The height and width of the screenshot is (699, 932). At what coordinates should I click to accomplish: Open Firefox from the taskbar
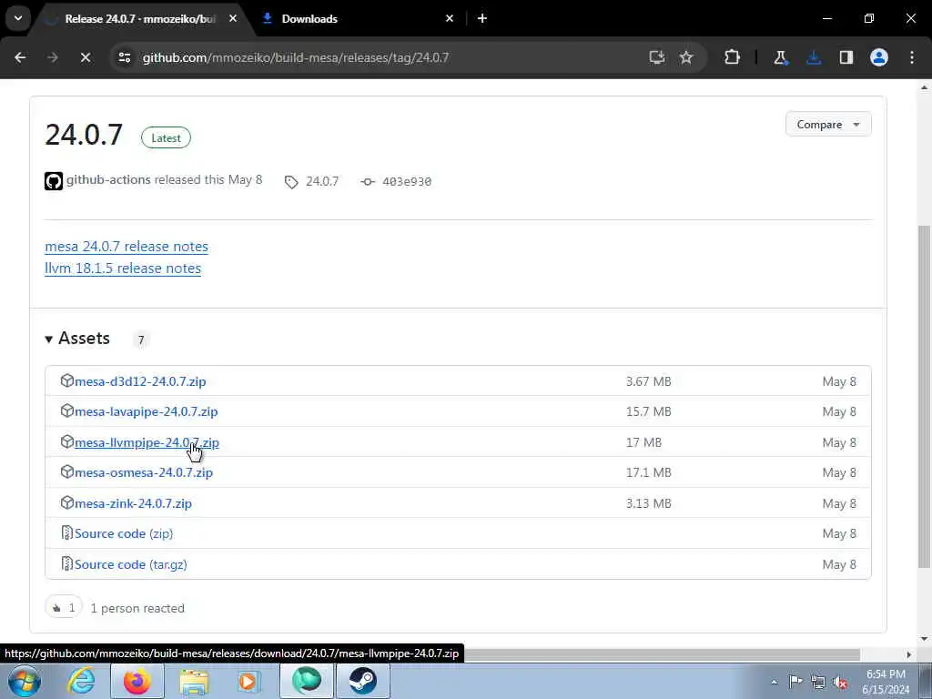137,681
